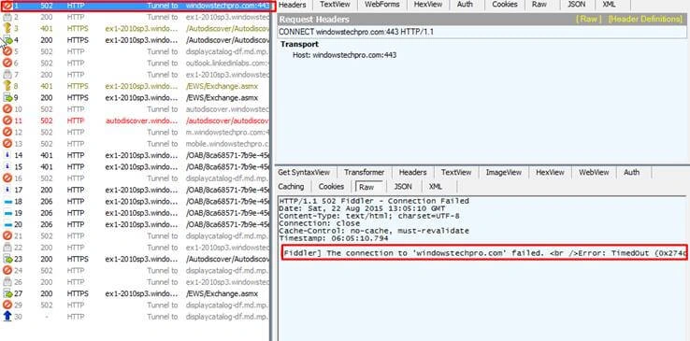Click the CONNECT windowstechpro.com:443 request line
This screenshot has width=690, height=341.
coord(356,32)
